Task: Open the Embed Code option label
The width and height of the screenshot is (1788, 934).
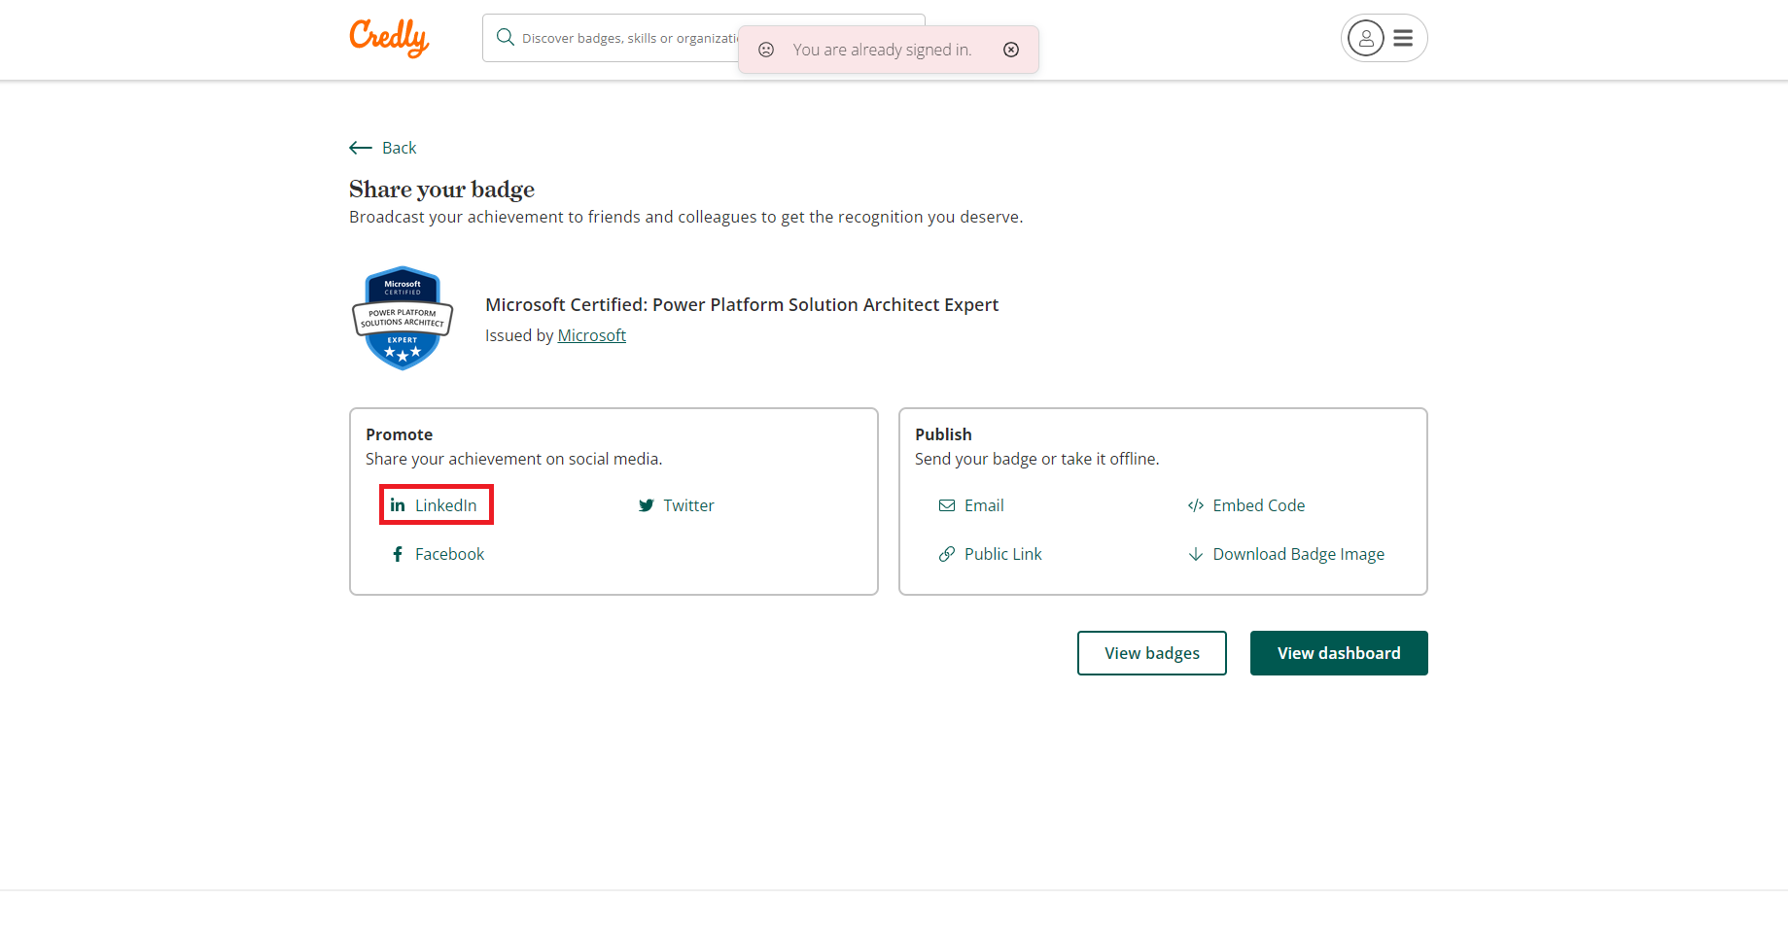Action: click(x=1259, y=505)
